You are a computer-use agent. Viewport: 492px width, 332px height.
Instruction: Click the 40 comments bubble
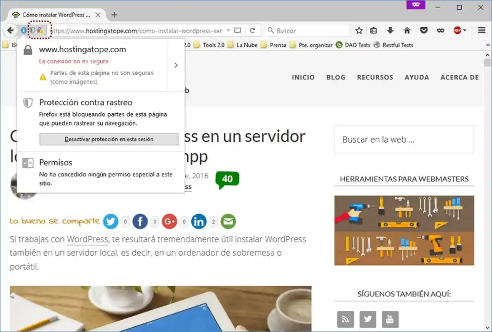[x=227, y=179]
